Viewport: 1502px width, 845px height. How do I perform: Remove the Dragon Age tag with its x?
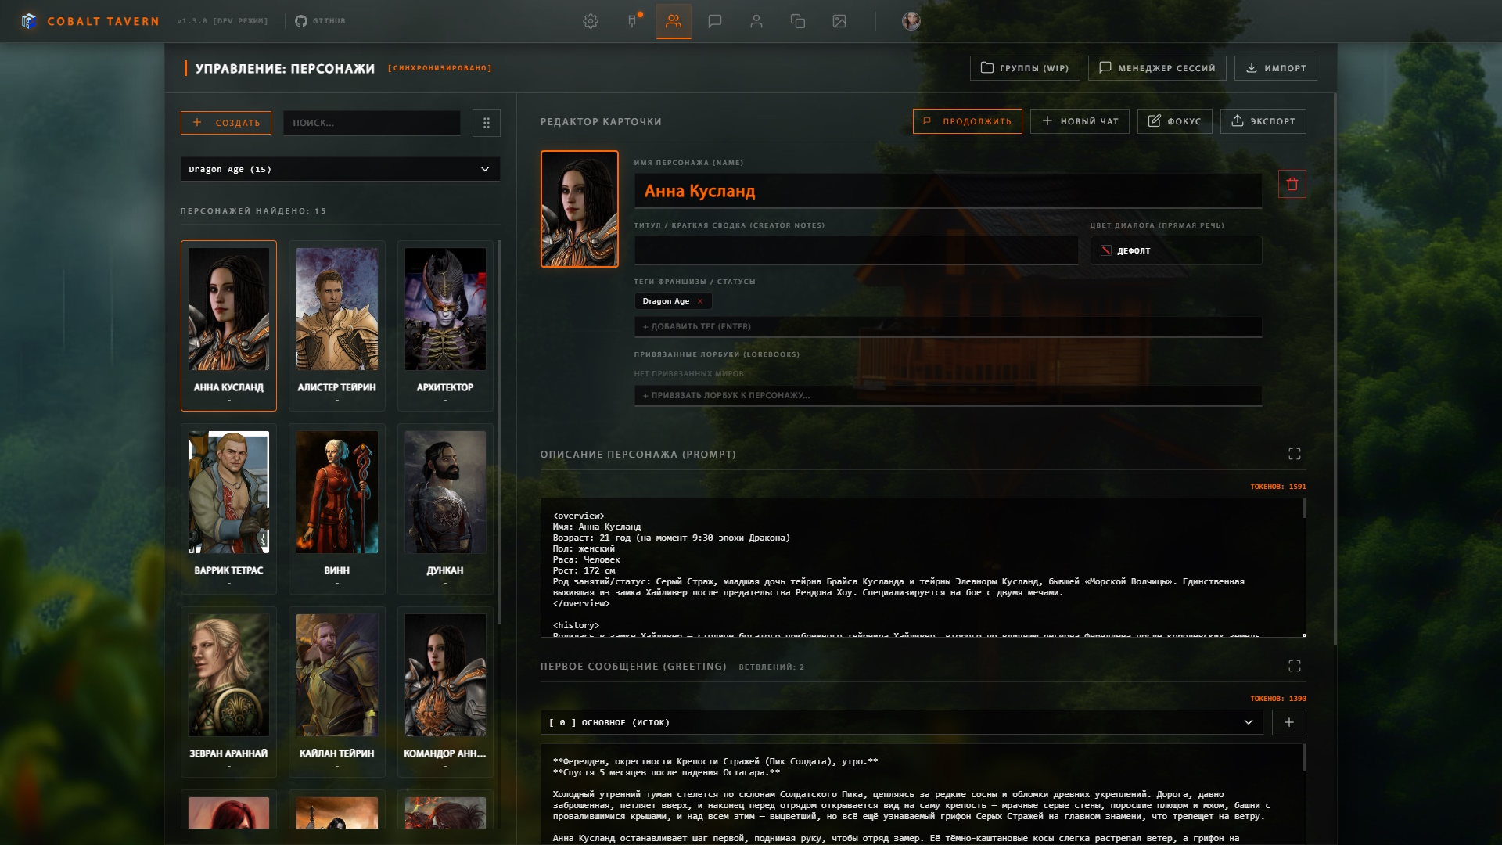pos(700,301)
